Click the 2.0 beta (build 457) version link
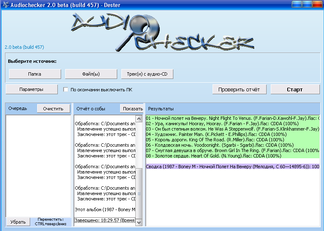 click(x=24, y=47)
